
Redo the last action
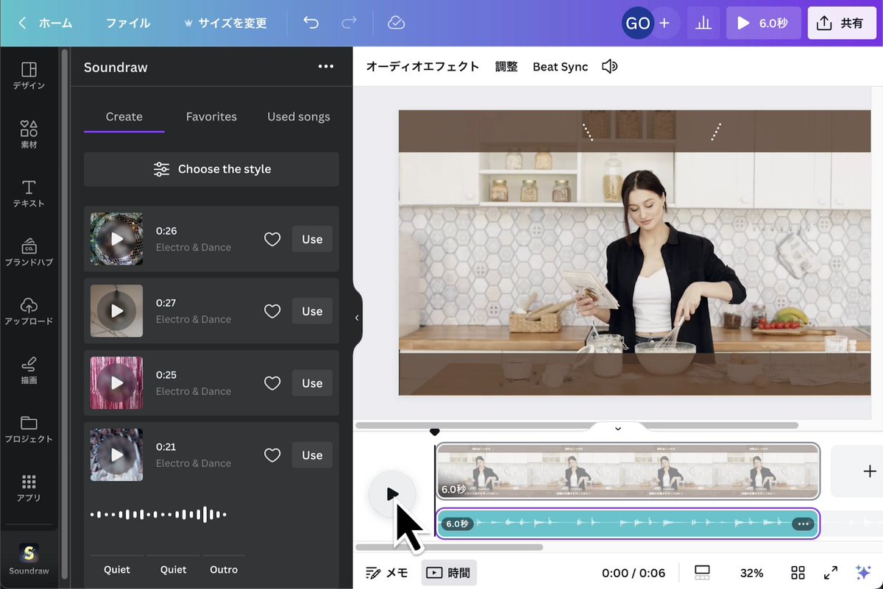click(x=349, y=23)
